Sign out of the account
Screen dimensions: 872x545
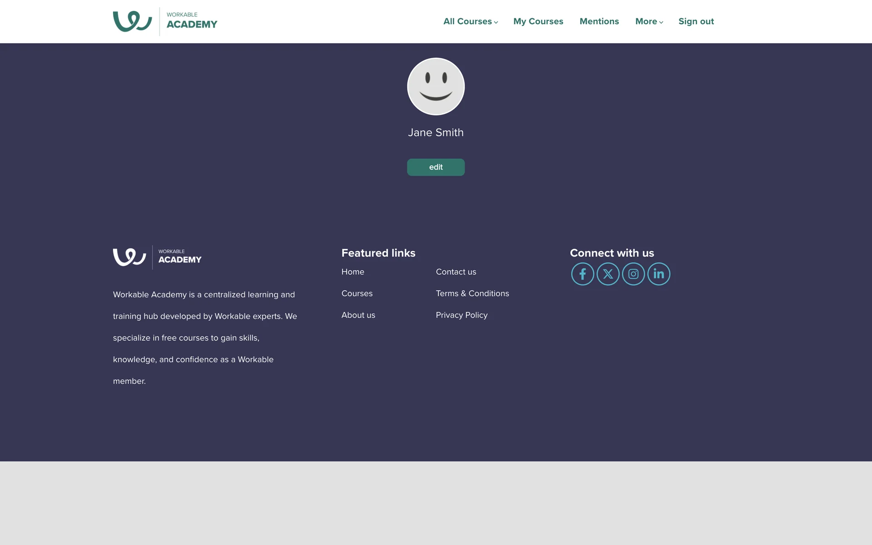[696, 21]
